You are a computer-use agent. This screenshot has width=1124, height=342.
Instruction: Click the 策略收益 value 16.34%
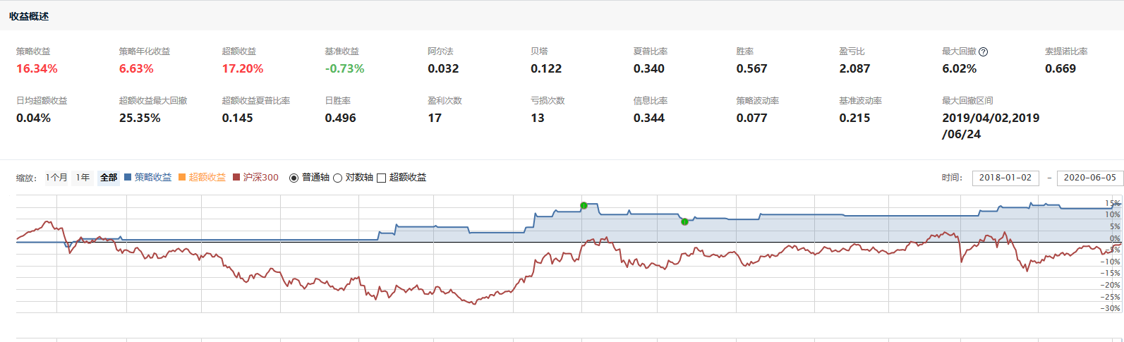coord(37,68)
